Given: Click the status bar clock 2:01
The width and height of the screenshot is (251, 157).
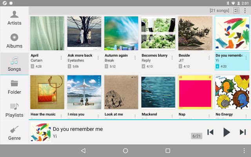Looking at the screenshot, I should [245, 3].
